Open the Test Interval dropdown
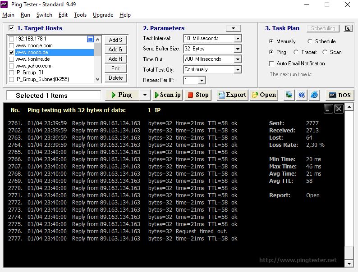Screen dimensions: 358x272 (238, 39)
